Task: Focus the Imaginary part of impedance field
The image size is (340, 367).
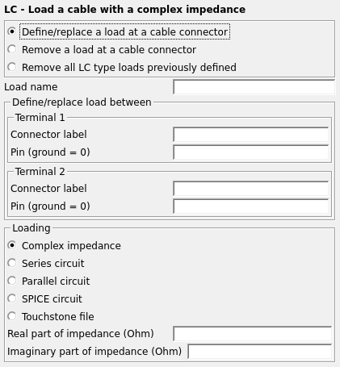Action: pos(259,352)
